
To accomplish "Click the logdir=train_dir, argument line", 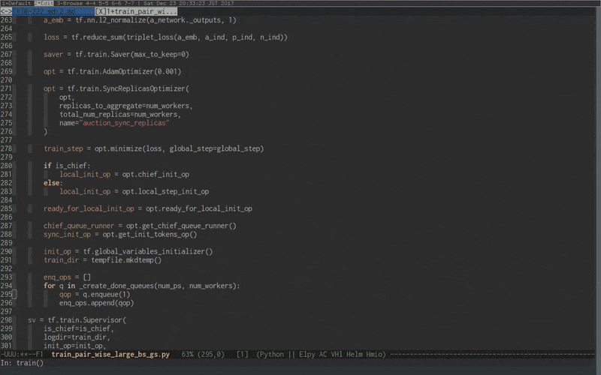I will pos(77,337).
